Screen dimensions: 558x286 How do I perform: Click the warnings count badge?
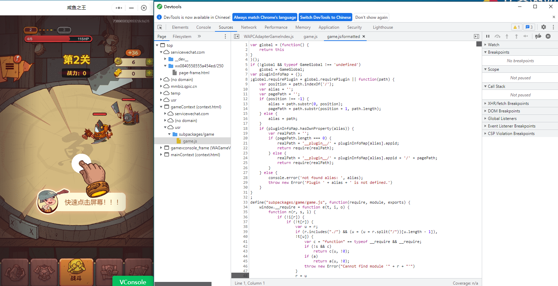pos(516,27)
